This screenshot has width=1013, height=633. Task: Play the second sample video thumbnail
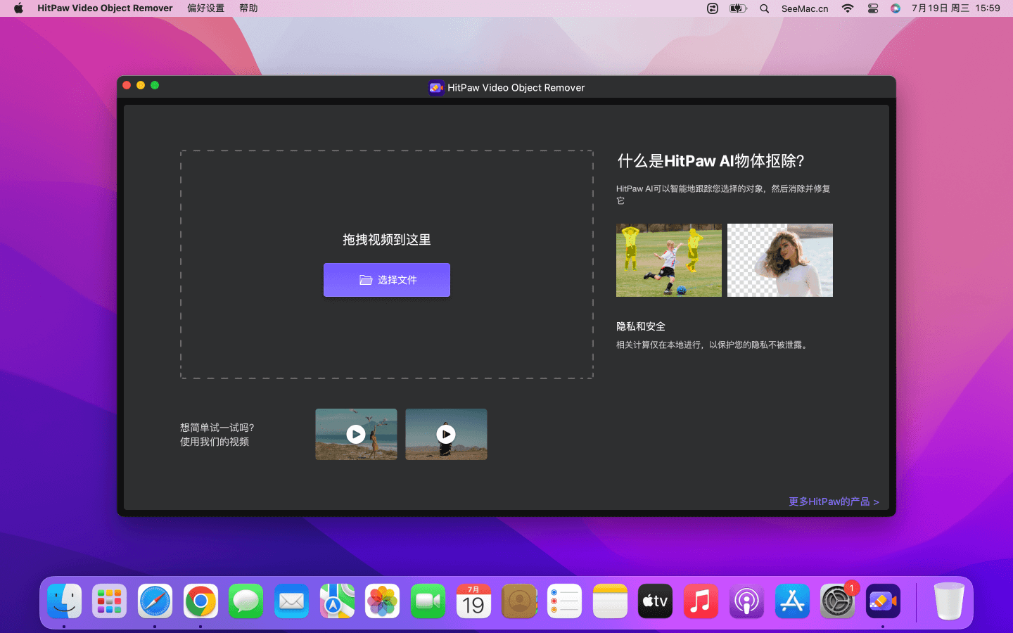[446, 435]
